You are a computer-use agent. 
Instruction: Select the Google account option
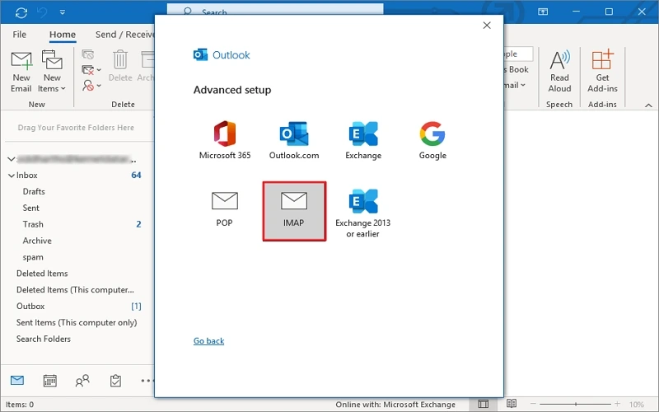click(x=432, y=140)
